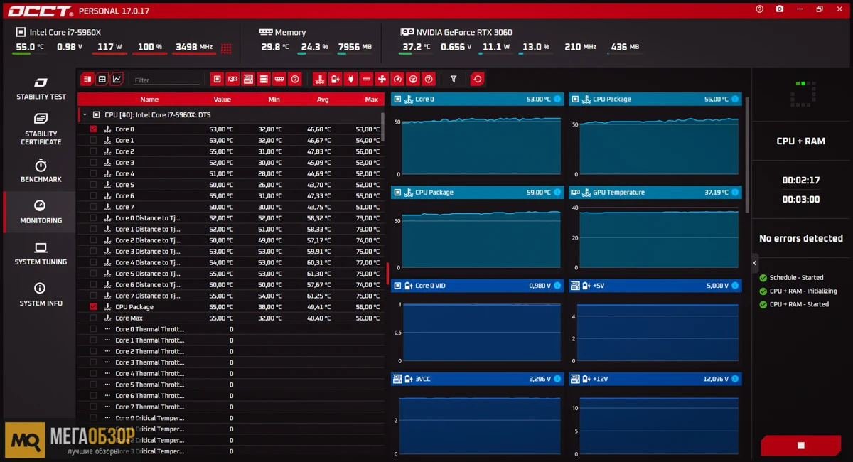Check the Core 0 Distance to Tj checkbox
This screenshot has width=853, height=462.
(93, 218)
